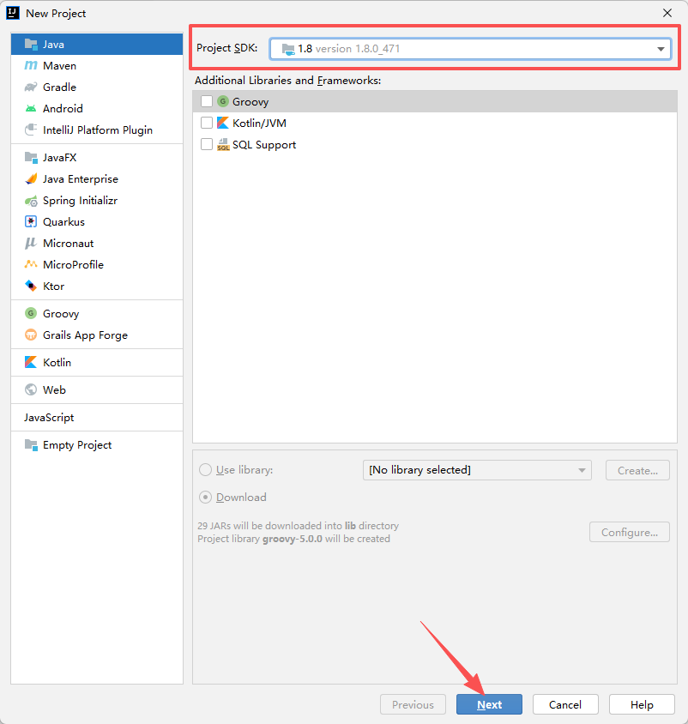Screen dimensions: 688x724
Task: Click the Android robot icon
Action: coord(31,108)
